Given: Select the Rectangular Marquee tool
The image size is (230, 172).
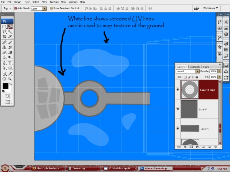Looking at the screenshot, I should pos(4,27).
